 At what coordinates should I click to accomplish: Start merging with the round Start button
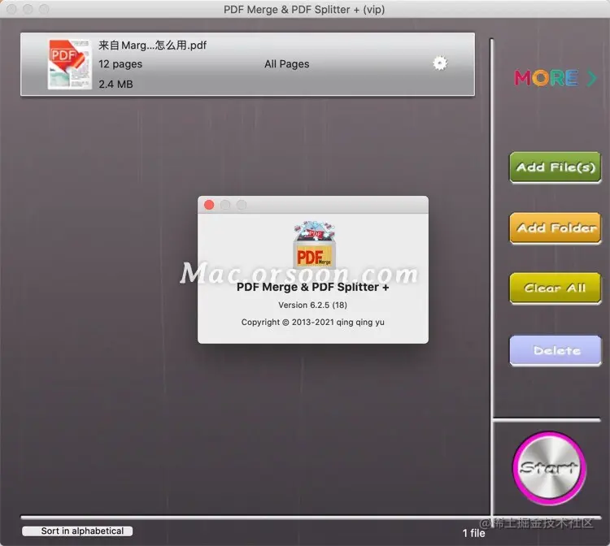tap(549, 468)
